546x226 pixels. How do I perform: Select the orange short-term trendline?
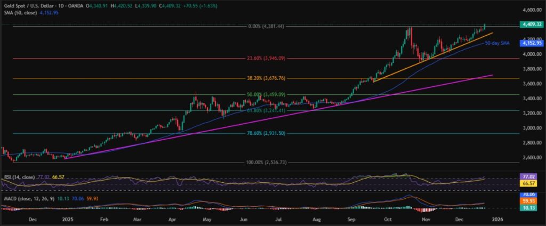coord(432,57)
